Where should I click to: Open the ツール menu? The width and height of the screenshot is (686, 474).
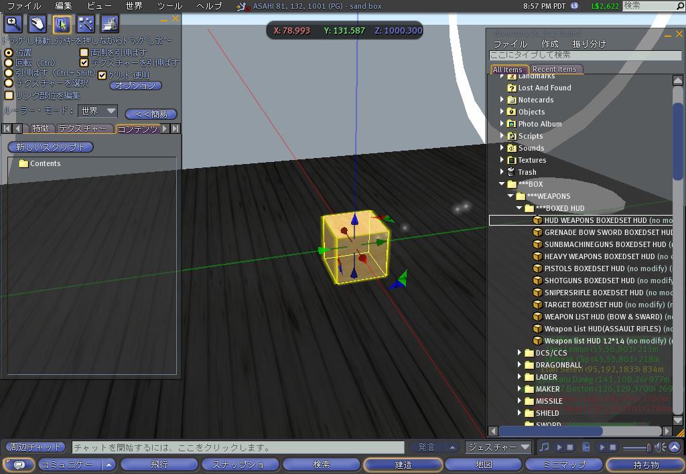tap(169, 6)
